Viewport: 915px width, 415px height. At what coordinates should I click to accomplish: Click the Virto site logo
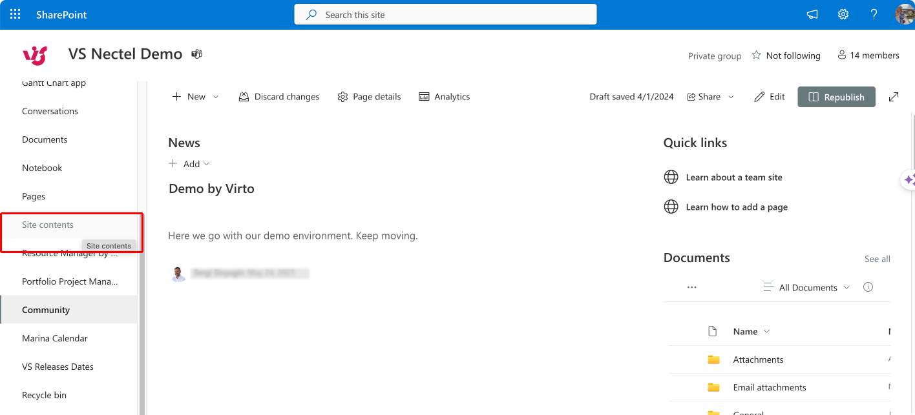(x=35, y=56)
